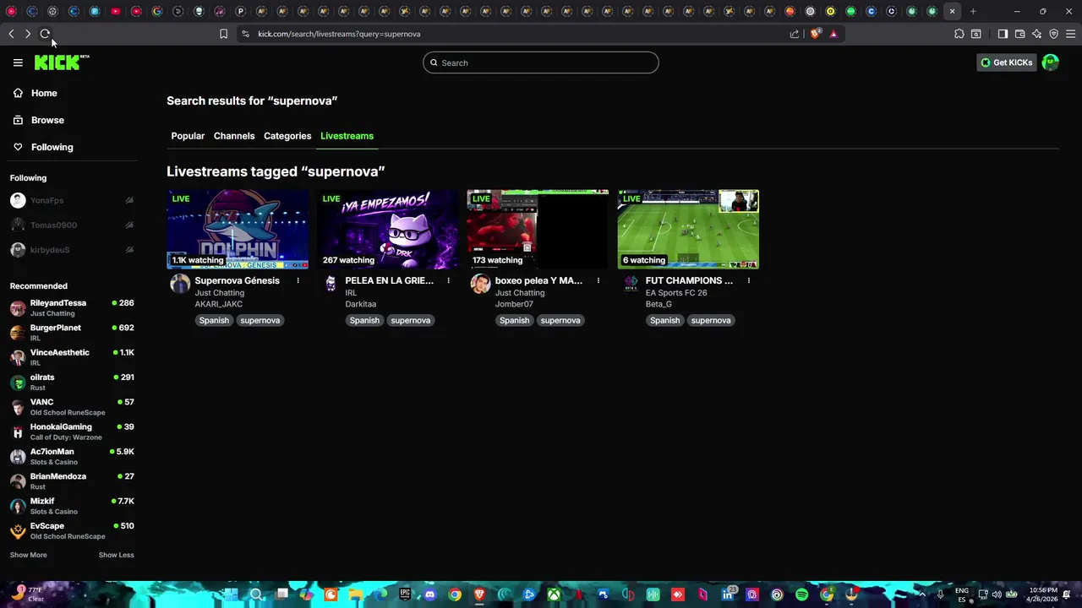The width and height of the screenshot is (1082, 608).
Task: Open Following in sidebar
Action: [x=52, y=147]
